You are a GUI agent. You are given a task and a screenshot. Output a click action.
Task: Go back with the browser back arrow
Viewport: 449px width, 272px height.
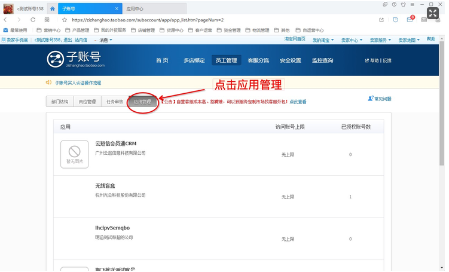(x=5, y=20)
